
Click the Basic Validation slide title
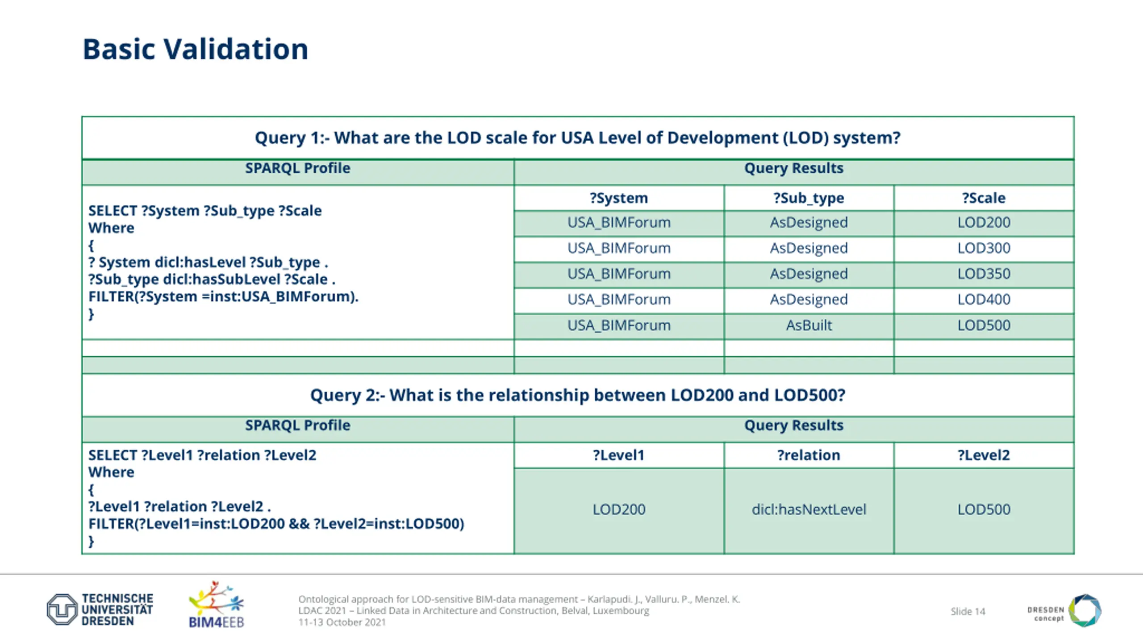coord(195,49)
